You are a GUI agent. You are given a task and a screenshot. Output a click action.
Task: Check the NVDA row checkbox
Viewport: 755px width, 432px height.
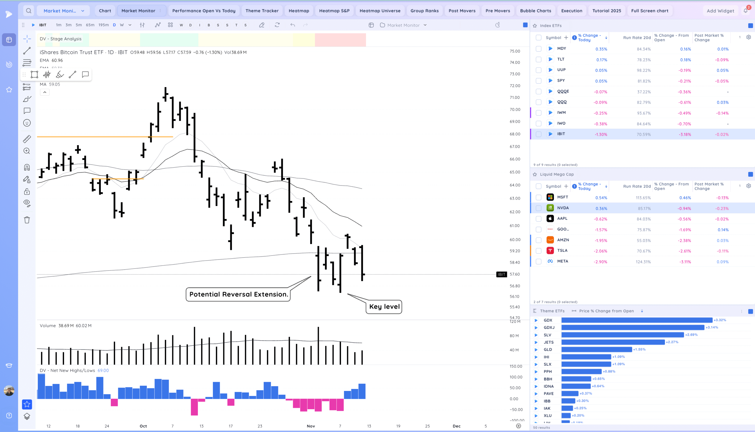pyautogui.click(x=539, y=208)
